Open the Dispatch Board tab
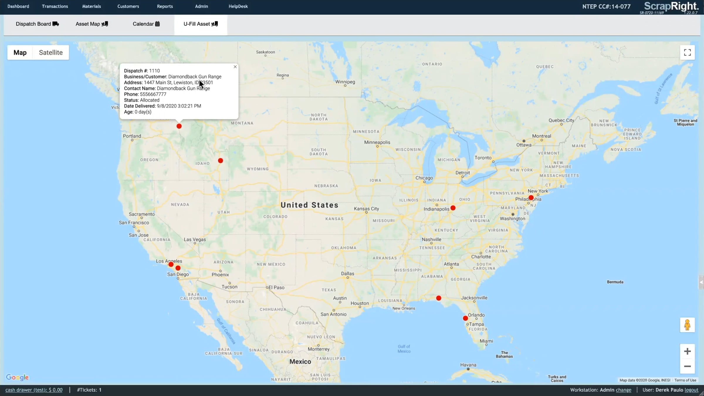Screen dimensions: 704x396 tap(37, 24)
